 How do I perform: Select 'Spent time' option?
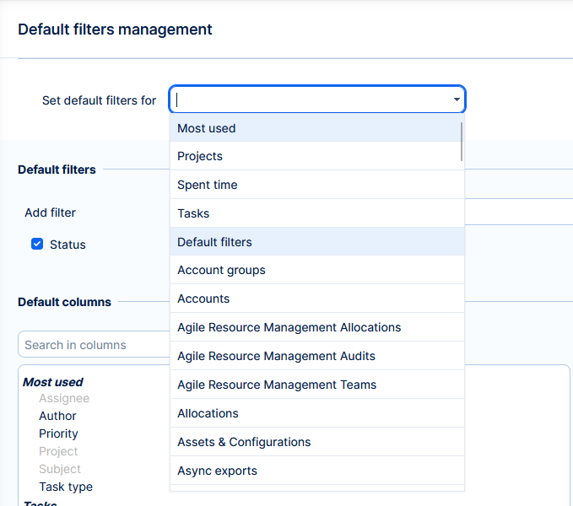click(316, 185)
